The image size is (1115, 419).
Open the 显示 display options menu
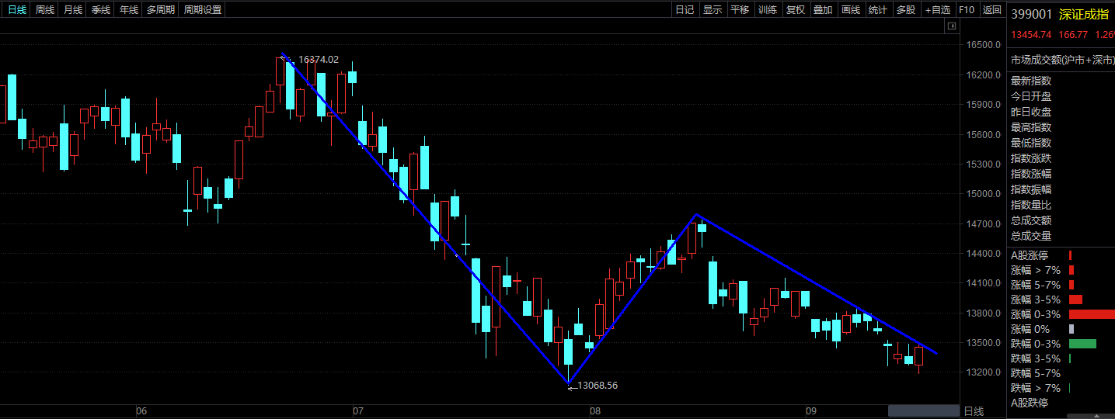click(713, 10)
